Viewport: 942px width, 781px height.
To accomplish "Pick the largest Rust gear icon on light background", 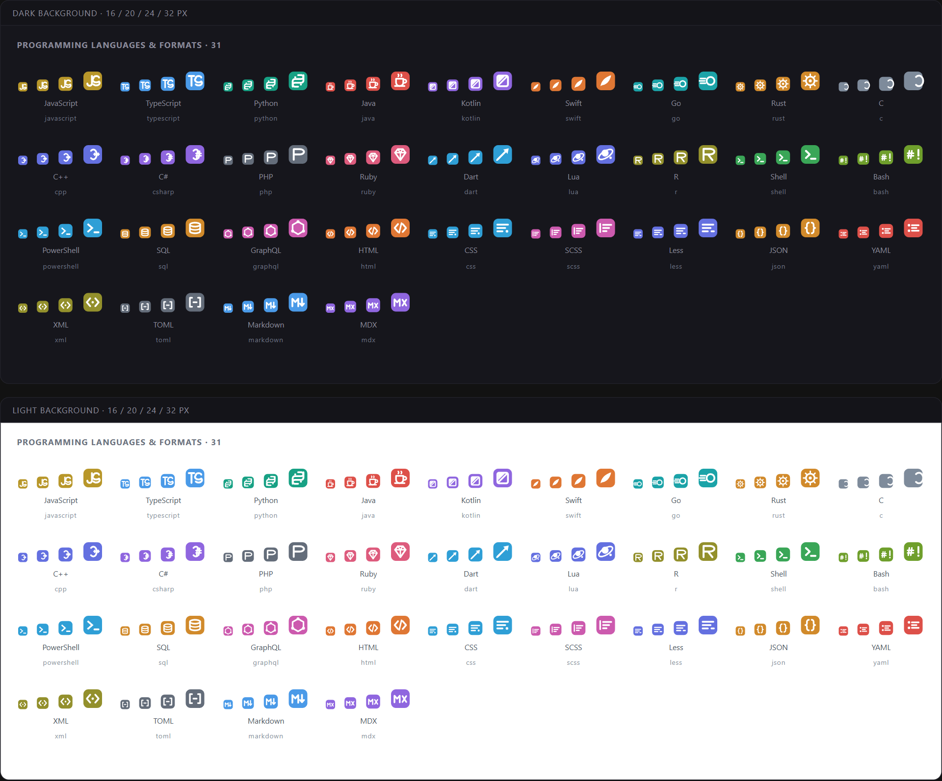I will click(x=811, y=478).
